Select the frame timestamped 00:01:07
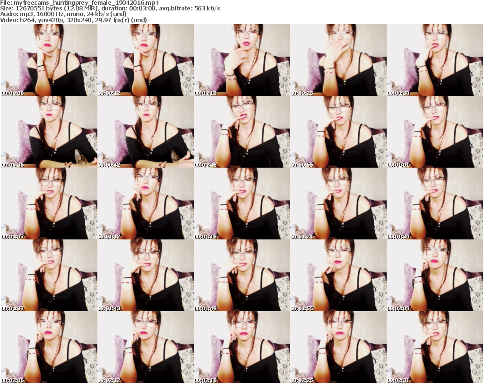Image resolution: width=484 pixels, height=383 pixels. coord(49,204)
